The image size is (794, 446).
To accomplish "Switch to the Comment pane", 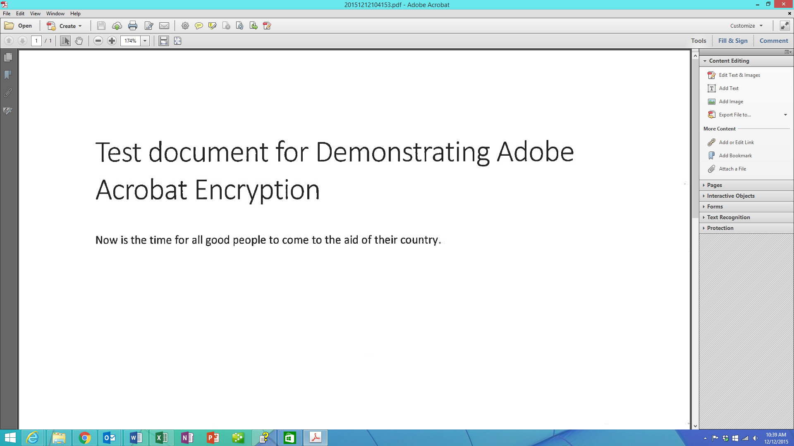I will [774, 40].
